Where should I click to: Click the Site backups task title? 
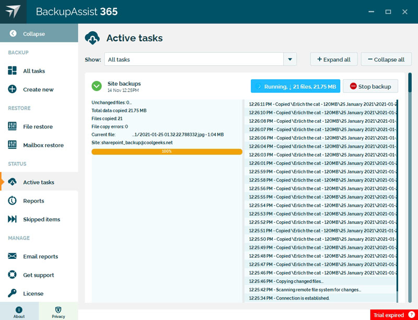[124, 84]
